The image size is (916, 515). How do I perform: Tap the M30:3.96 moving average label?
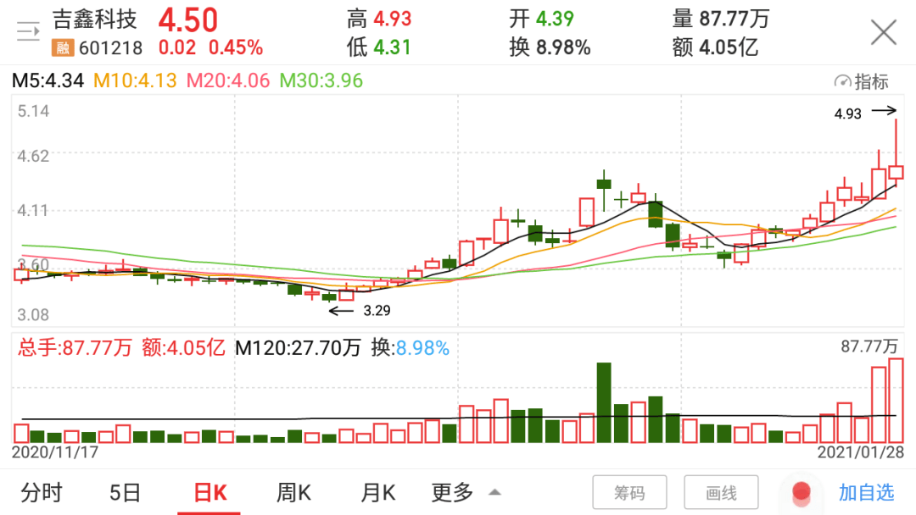(321, 80)
